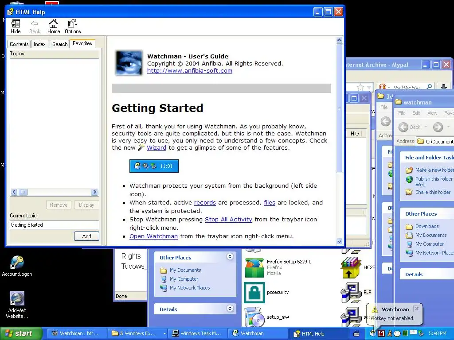Select the pcsecurity lock icon
Image resolution: width=454 pixels, height=340 pixels.
pyautogui.click(x=254, y=292)
